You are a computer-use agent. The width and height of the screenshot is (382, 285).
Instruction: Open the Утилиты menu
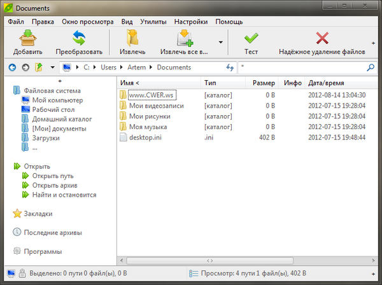point(155,21)
